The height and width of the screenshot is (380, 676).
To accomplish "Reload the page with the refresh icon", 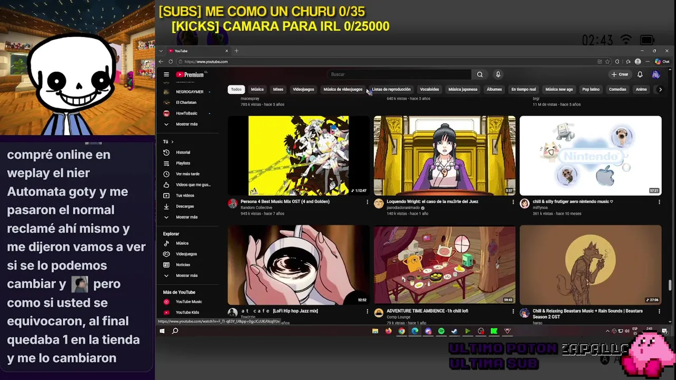I will pyautogui.click(x=171, y=62).
